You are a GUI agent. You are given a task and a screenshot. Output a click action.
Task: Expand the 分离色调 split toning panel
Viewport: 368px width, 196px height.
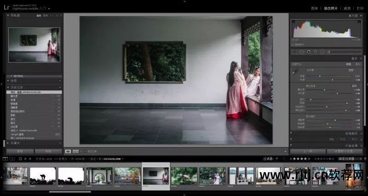pyautogui.click(x=361, y=146)
